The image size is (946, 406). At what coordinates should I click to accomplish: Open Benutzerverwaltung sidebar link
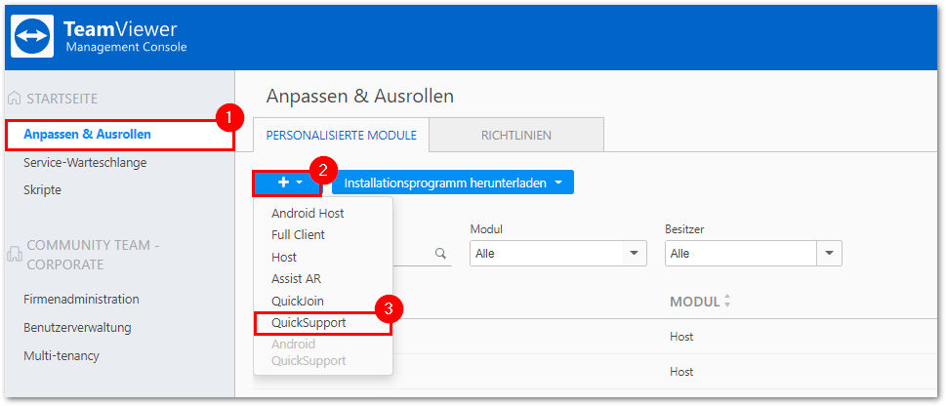[x=77, y=328]
